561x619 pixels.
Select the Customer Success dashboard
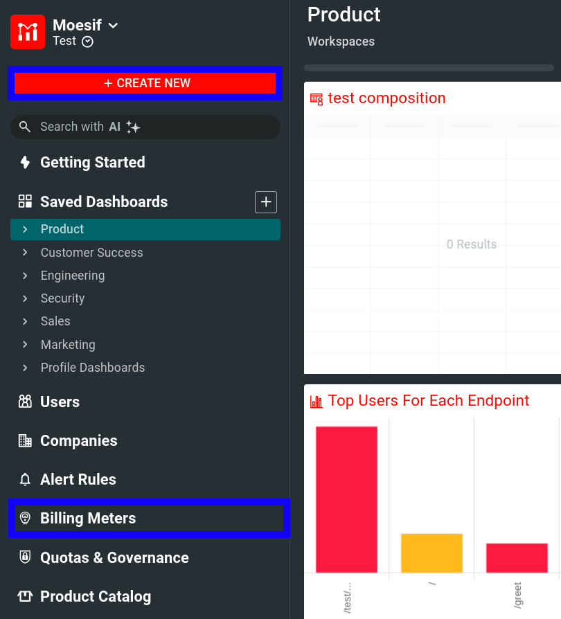click(91, 252)
